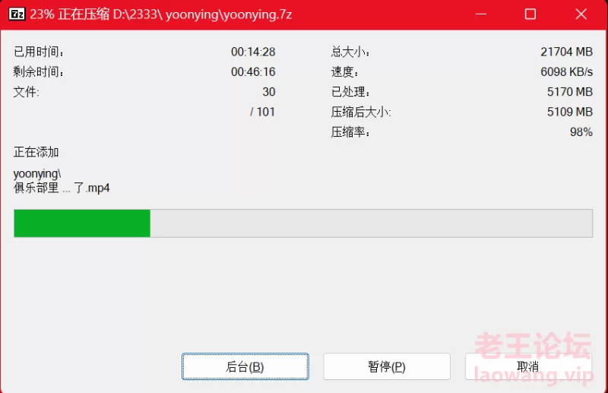Image resolution: width=608 pixels, height=393 pixels.
Task: Click the compressed size value 5109 MB
Action: click(x=569, y=112)
